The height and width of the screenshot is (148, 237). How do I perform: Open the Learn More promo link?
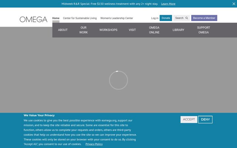[168, 4]
